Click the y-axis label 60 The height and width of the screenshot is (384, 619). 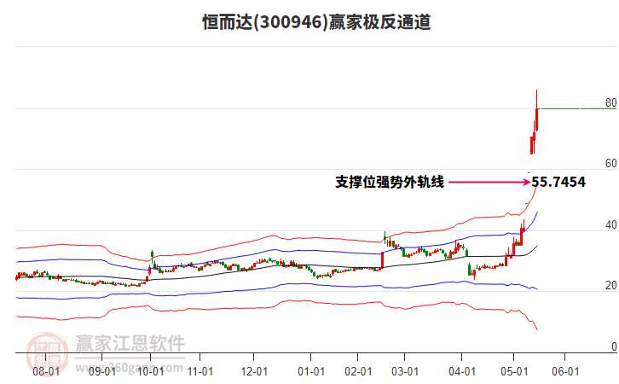[x=610, y=163]
